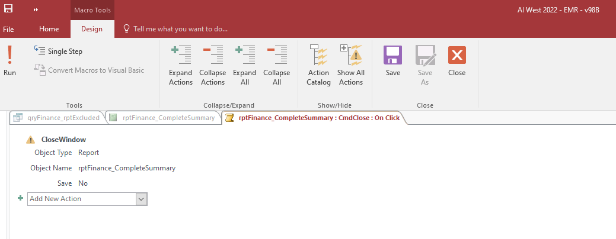Click the Object Type label

[53, 153]
